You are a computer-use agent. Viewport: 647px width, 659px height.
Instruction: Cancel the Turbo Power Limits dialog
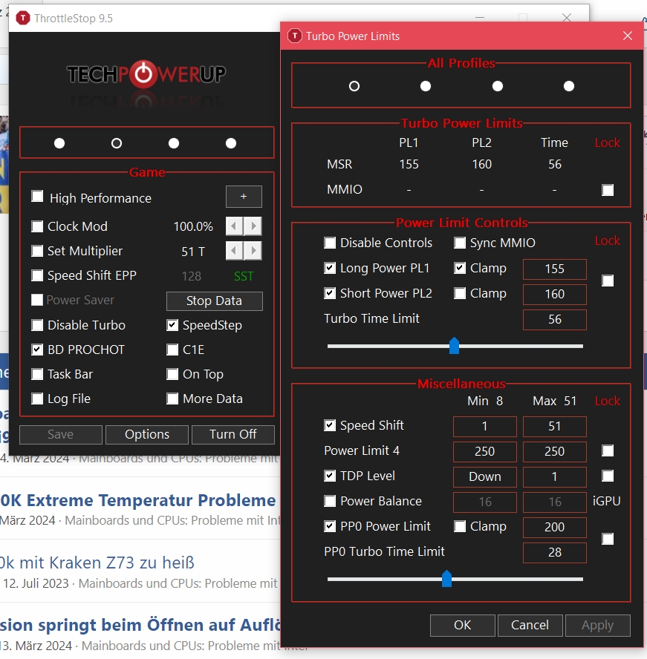point(530,625)
